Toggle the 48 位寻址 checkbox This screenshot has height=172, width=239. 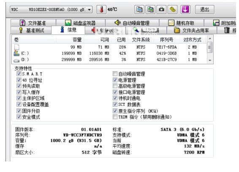19,80
